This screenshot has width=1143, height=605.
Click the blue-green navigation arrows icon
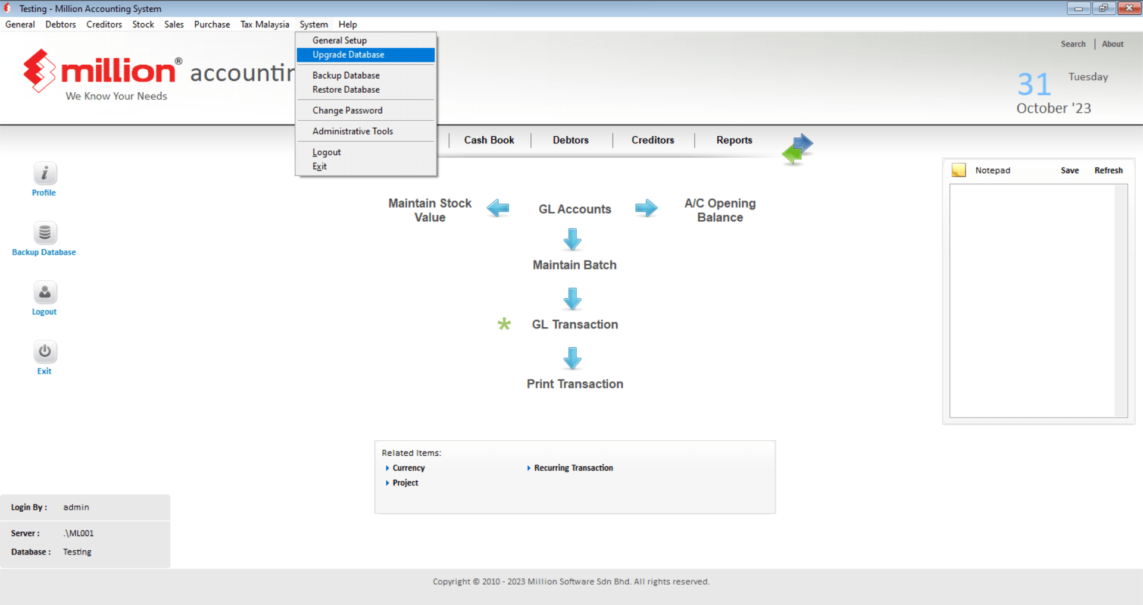point(797,149)
